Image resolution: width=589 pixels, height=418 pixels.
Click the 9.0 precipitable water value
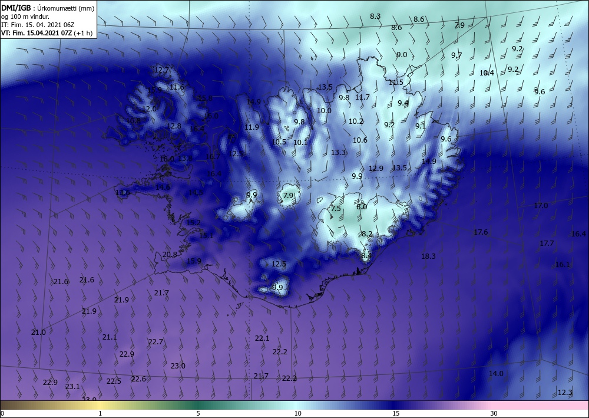tap(402, 54)
